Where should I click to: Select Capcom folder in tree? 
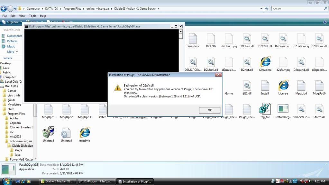click(15, 123)
